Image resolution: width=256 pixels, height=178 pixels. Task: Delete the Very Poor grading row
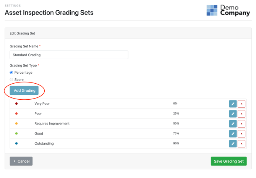point(241,104)
